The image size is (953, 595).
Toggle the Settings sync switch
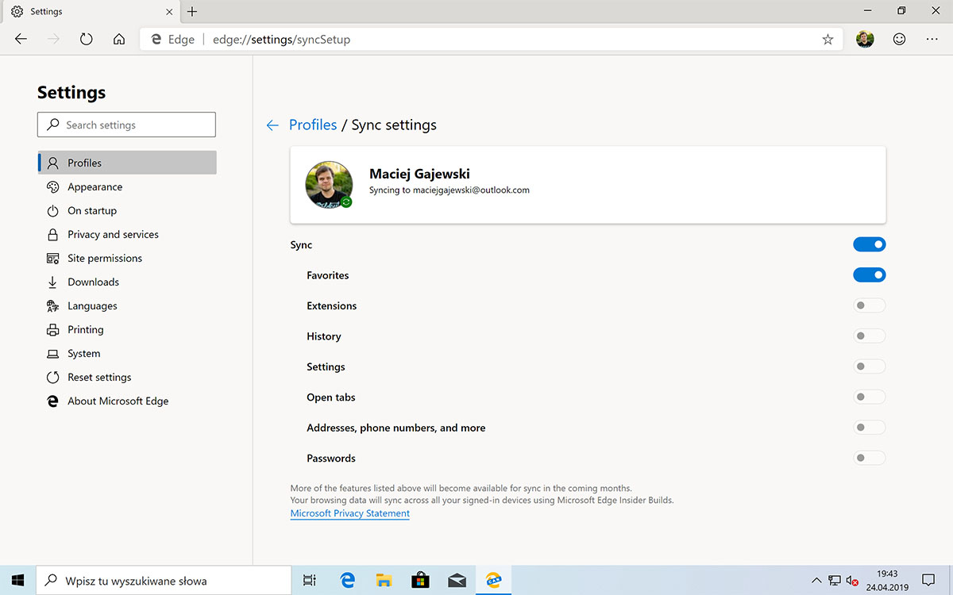click(870, 367)
